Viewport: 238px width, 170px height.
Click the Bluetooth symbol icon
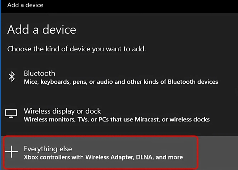coord(12,77)
